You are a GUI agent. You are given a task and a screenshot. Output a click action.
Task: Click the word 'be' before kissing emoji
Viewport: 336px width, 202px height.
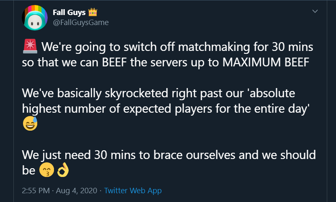click(x=28, y=171)
